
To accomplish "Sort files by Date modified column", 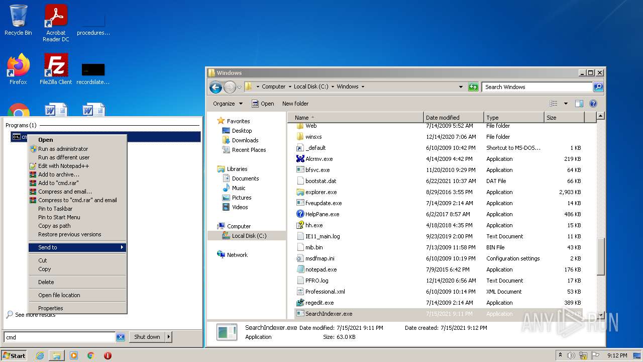I will click(443, 118).
